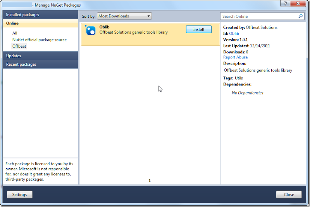Click the Downloads: 0 text

coord(236,52)
